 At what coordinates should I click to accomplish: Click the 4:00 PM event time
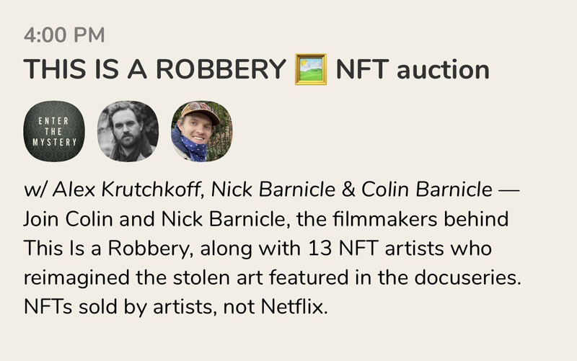64,35
